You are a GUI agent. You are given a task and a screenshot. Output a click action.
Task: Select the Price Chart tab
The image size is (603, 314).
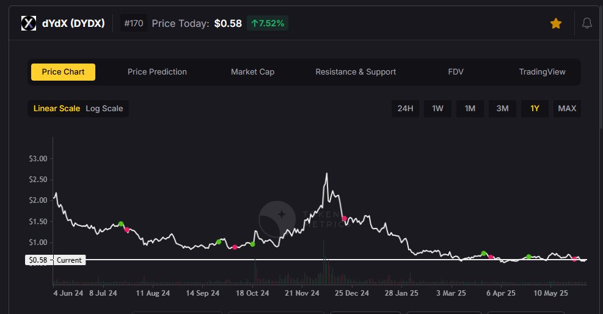coord(63,72)
